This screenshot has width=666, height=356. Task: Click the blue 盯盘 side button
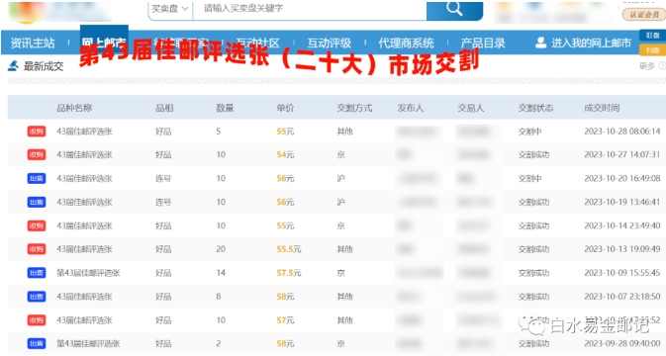click(x=652, y=36)
